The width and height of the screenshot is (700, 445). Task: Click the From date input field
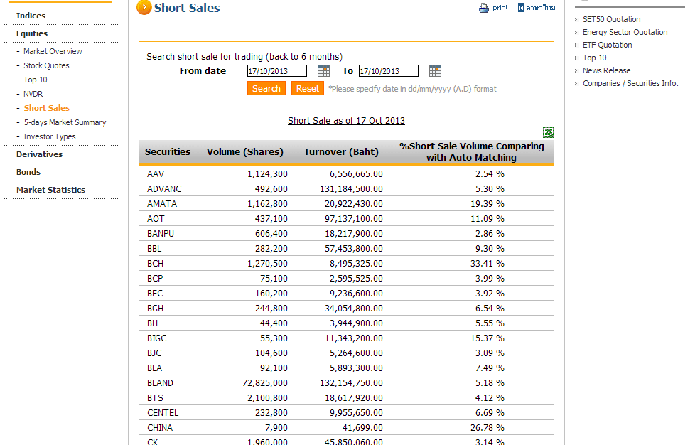pos(276,70)
